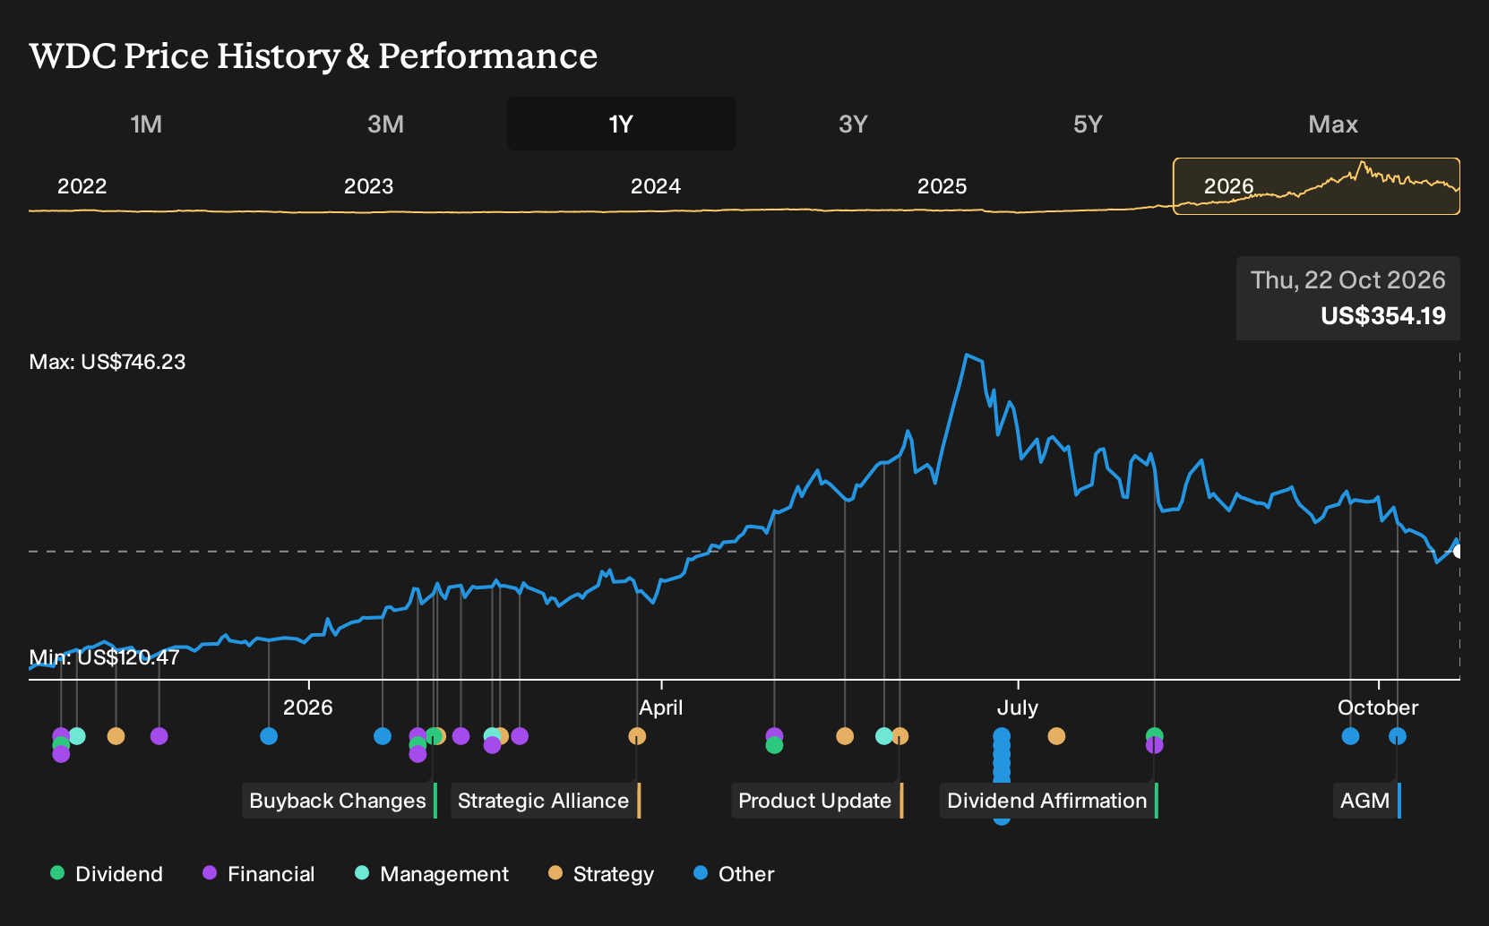This screenshot has width=1489, height=926.
Task: Select the Dividend Affirmation event label
Action: pyautogui.click(x=1048, y=801)
